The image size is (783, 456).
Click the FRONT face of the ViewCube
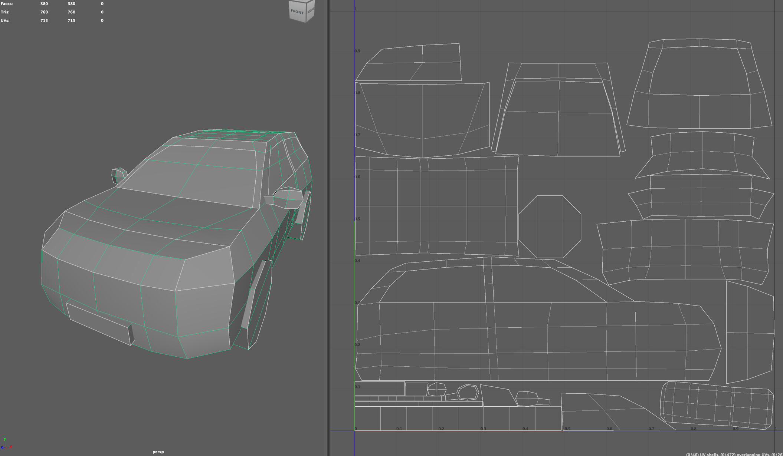pyautogui.click(x=297, y=12)
